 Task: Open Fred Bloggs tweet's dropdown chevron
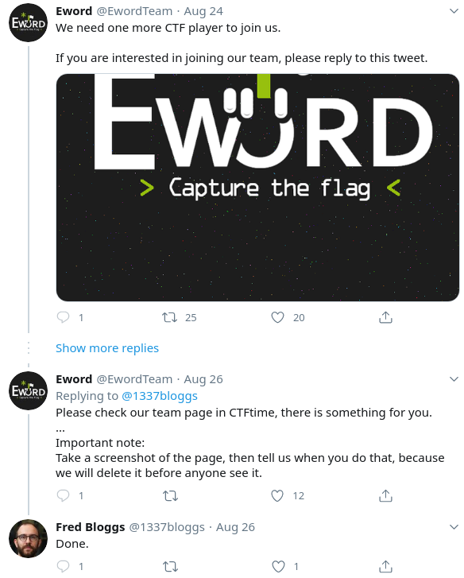pos(454,527)
